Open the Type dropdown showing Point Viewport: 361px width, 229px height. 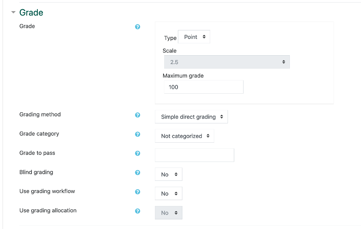pyautogui.click(x=194, y=36)
